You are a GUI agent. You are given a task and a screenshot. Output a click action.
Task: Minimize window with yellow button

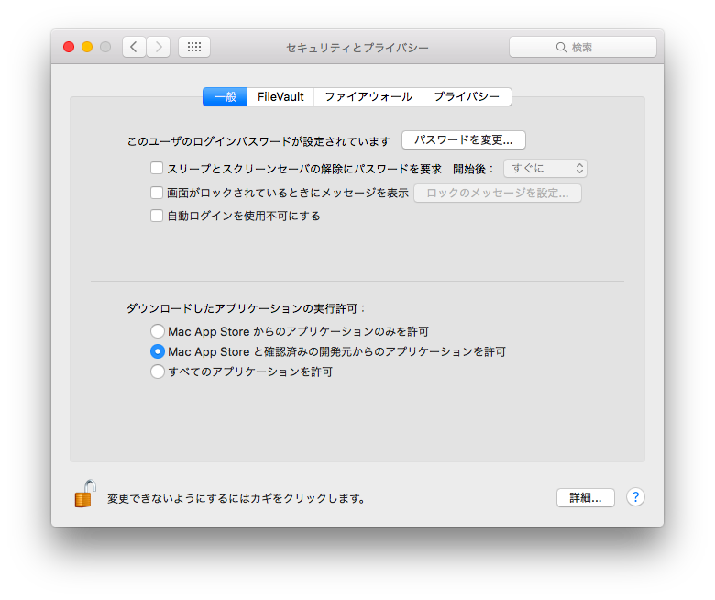87,47
